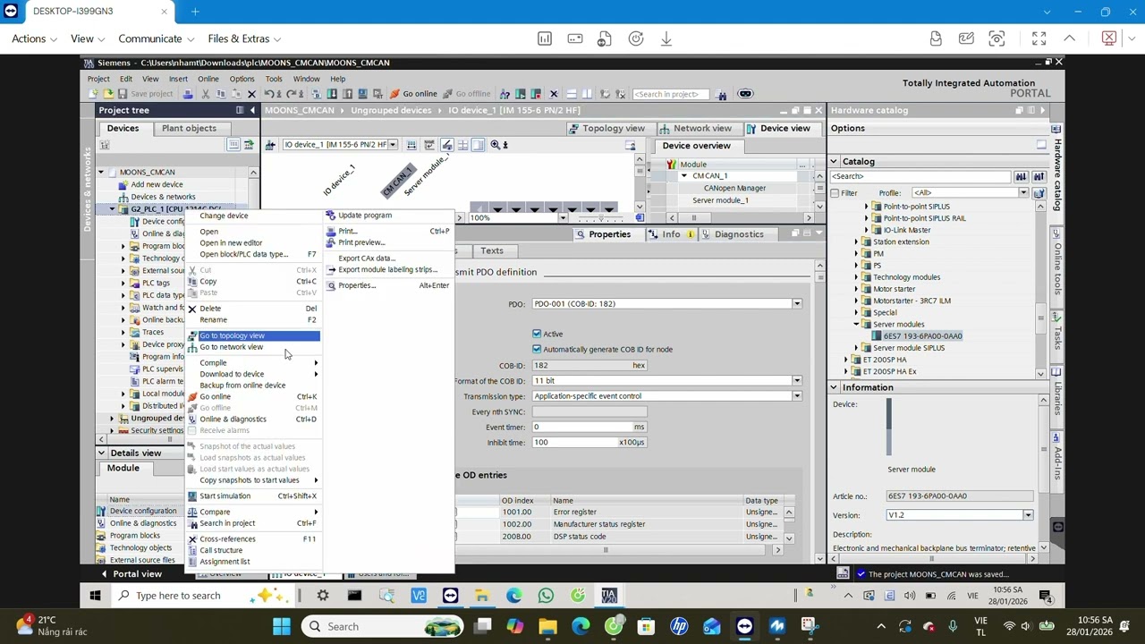Click TeamViewer icon on host taskbar
The width and height of the screenshot is (1145, 644).
(x=744, y=626)
